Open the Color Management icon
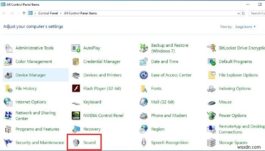 pyautogui.click(x=8, y=62)
